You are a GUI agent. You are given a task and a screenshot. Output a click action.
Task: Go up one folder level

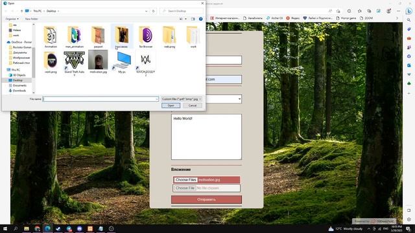click(21, 11)
